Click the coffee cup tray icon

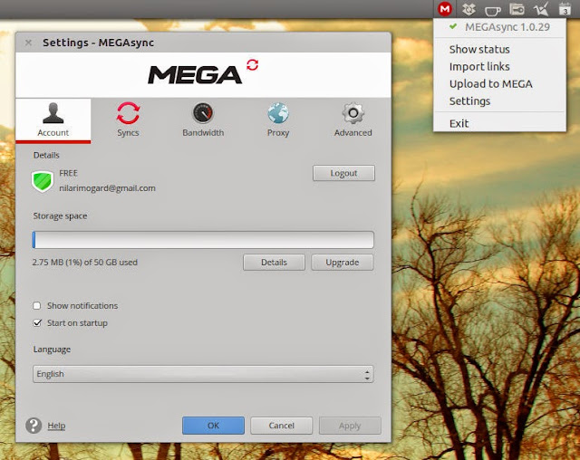click(492, 11)
